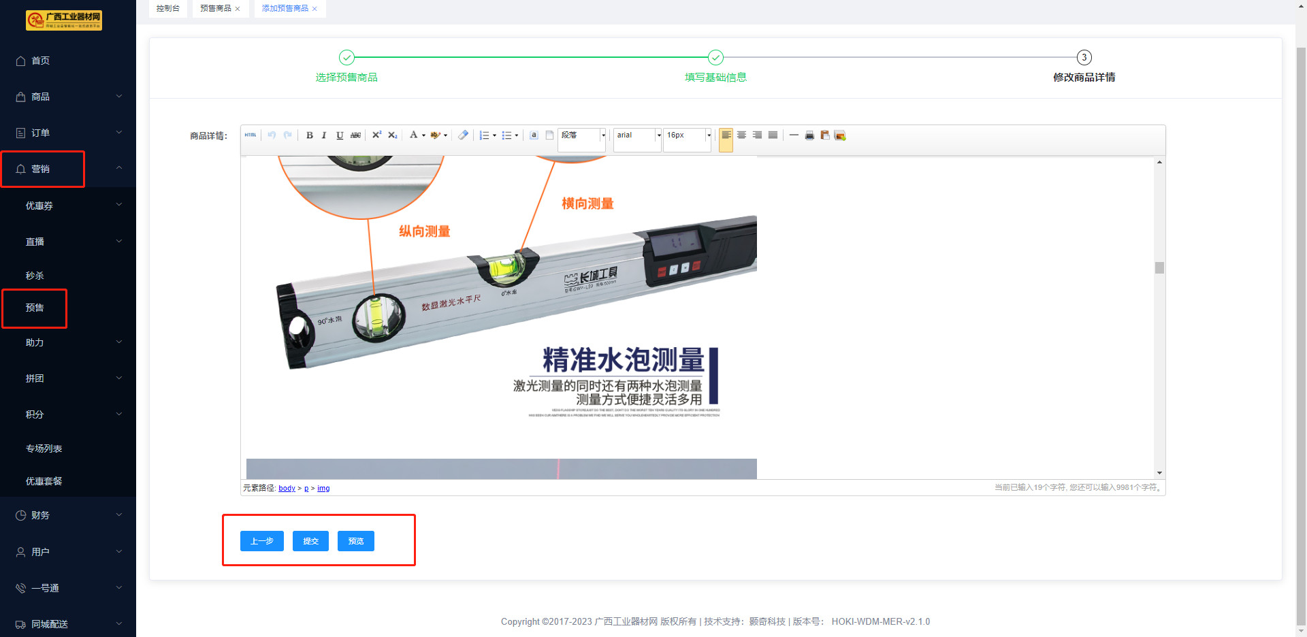Open the arial font family dropdown

point(637,135)
